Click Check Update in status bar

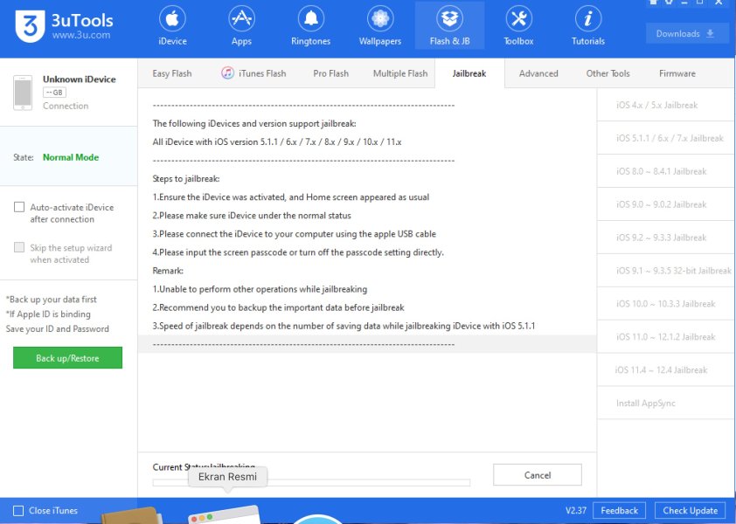(x=690, y=511)
